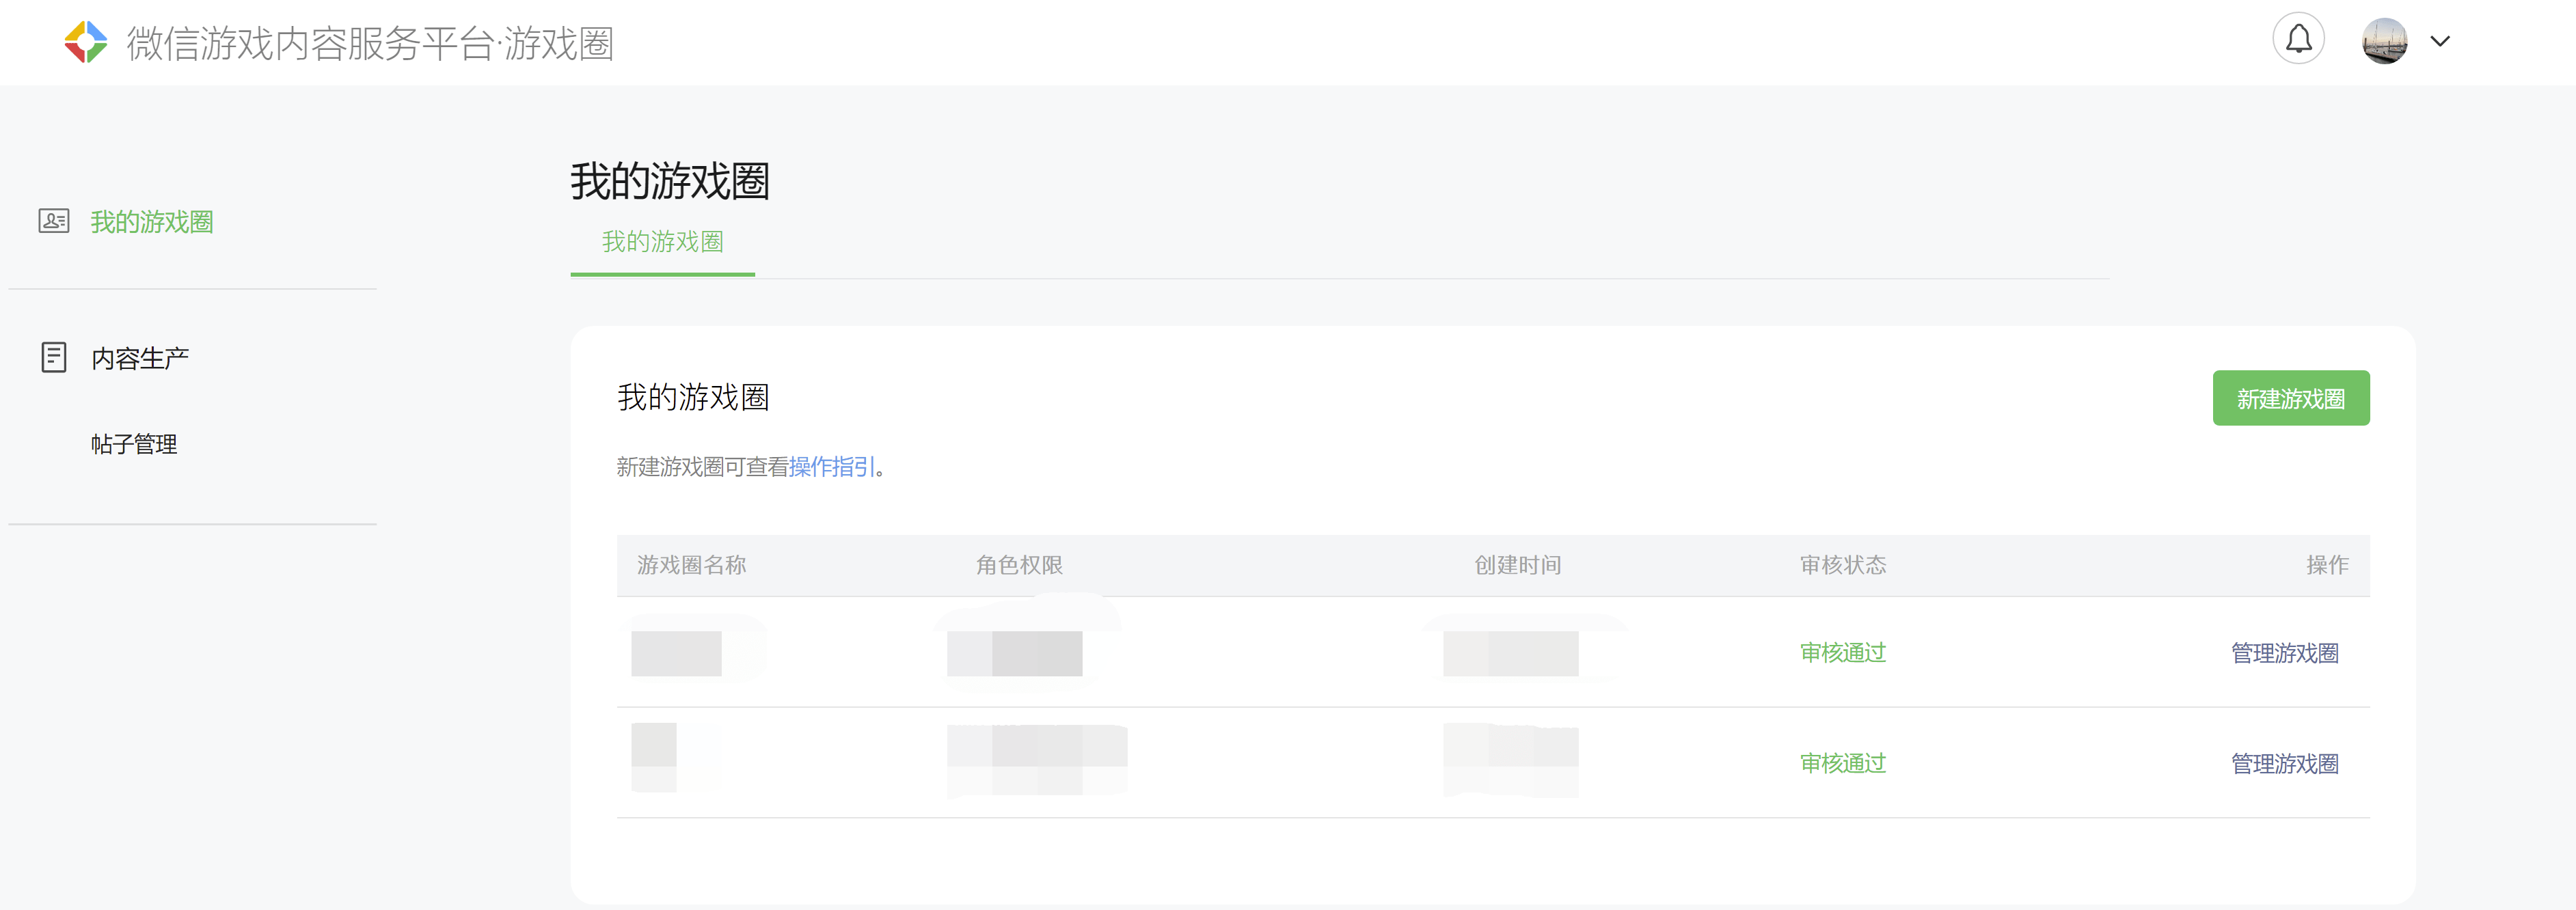
Task: Click the 创建时间 column header
Action: pos(1518,565)
